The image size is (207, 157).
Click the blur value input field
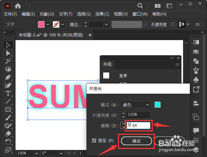[x=138, y=125]
